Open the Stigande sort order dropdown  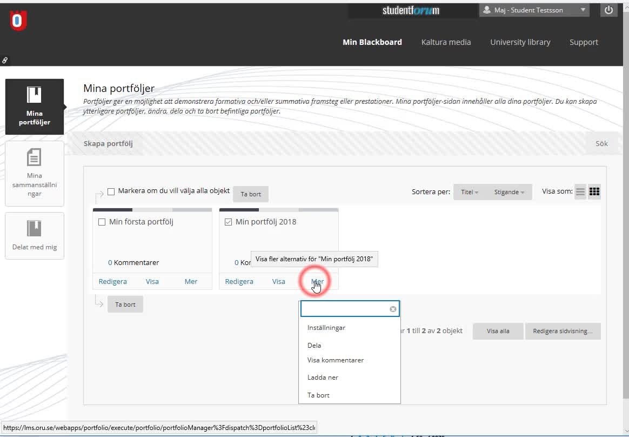tap(508, 192)
